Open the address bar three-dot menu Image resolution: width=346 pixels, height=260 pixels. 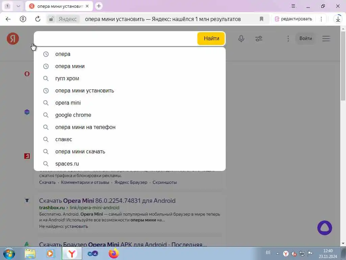321,19
